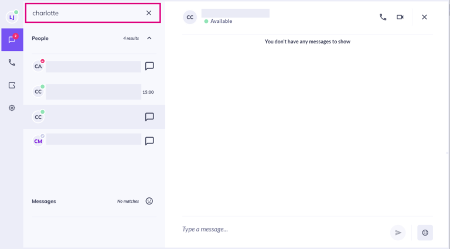This screenshot has height=249, width=450.
Task: Send the message with arrow button
Action: (x=398, y=233)
